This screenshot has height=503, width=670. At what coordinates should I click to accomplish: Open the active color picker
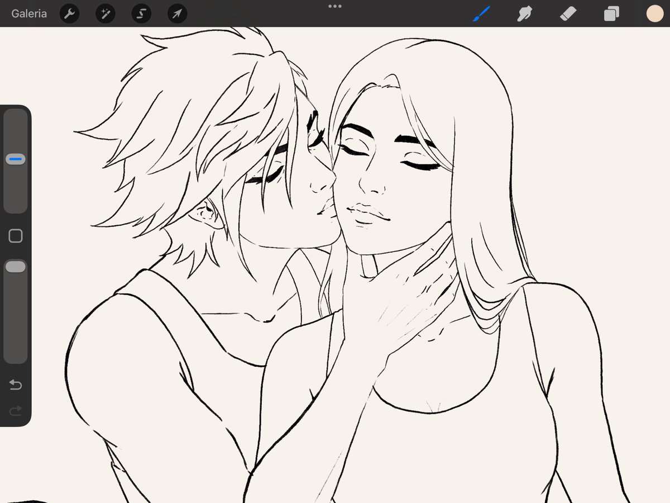pyautogui.click(x=654, y=13)
